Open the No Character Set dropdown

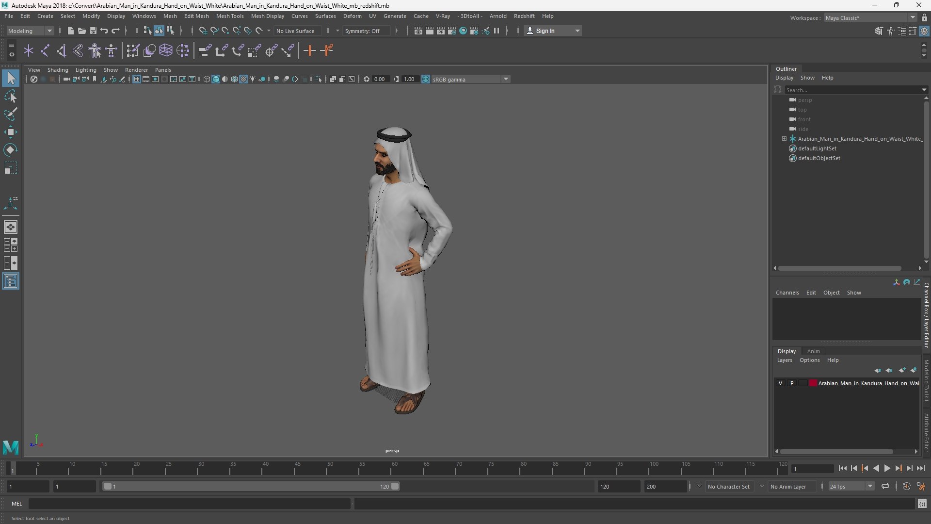[730, 486]
